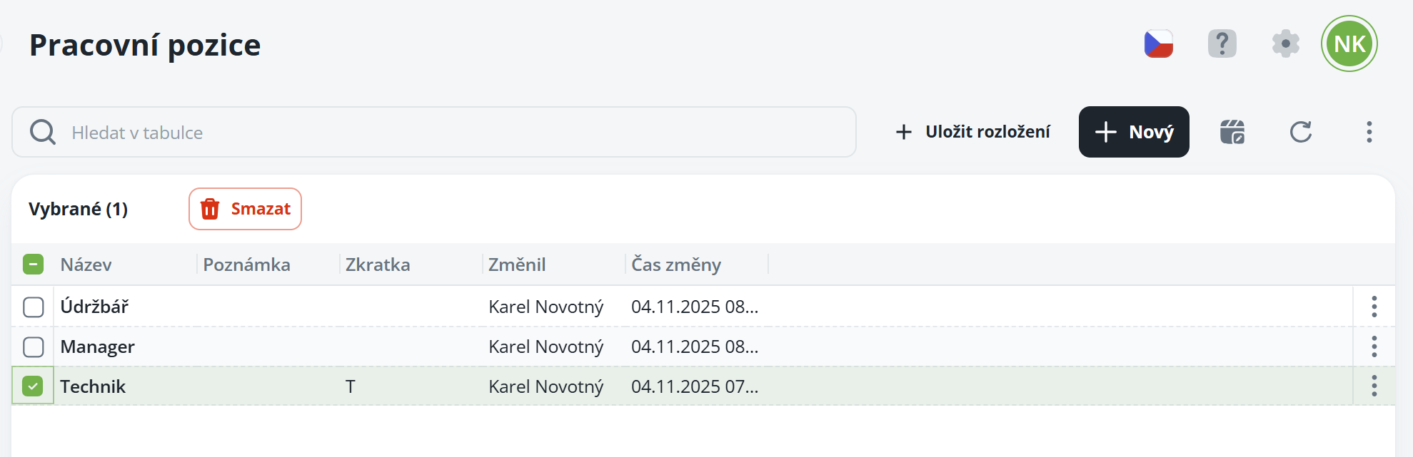Uncheck the Technik row checkbox
The width and height of the screenshot is (1413, 457).
[33, 386]
